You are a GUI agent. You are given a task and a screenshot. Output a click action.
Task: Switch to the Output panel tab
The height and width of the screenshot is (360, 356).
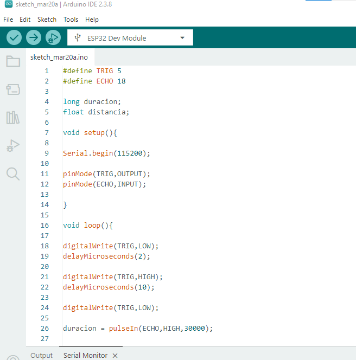42,355
